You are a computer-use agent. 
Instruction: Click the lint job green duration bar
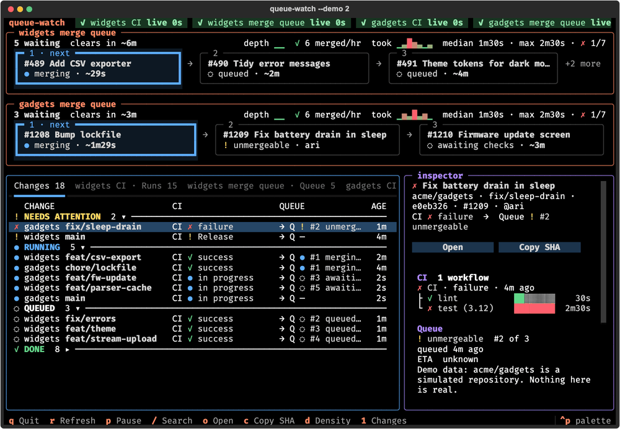pyautogui.click(x=519, y=298)
